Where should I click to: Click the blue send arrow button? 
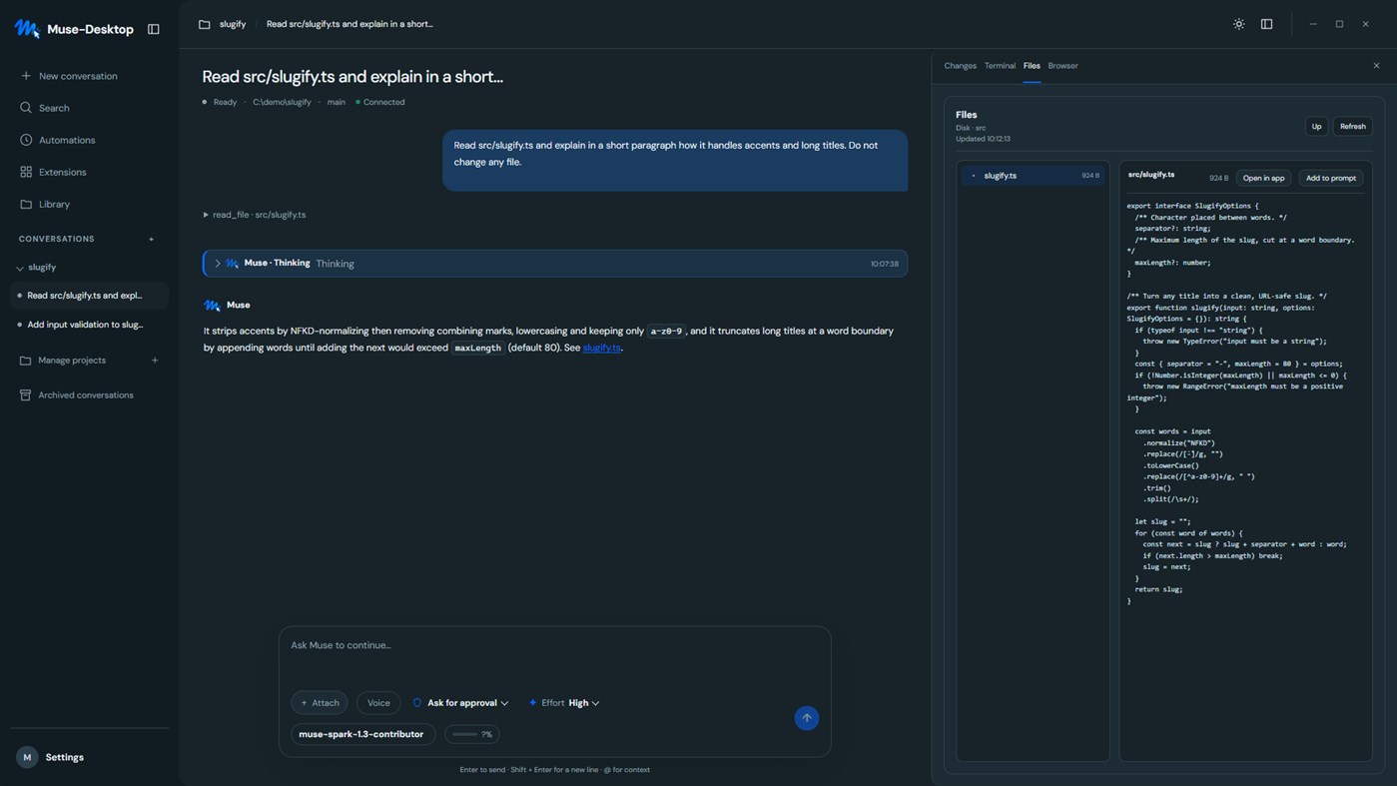point(807,718)
